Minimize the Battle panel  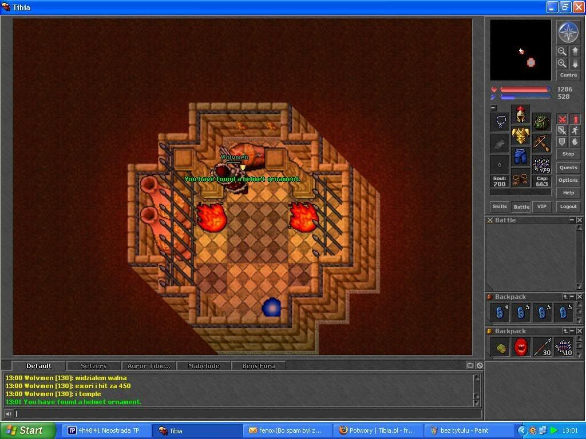click(572, 220)
